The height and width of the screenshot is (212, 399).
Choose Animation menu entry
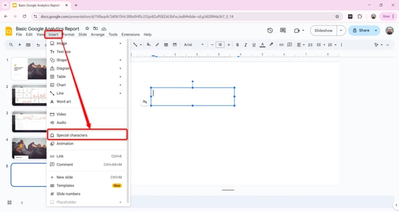coord(87,143)
